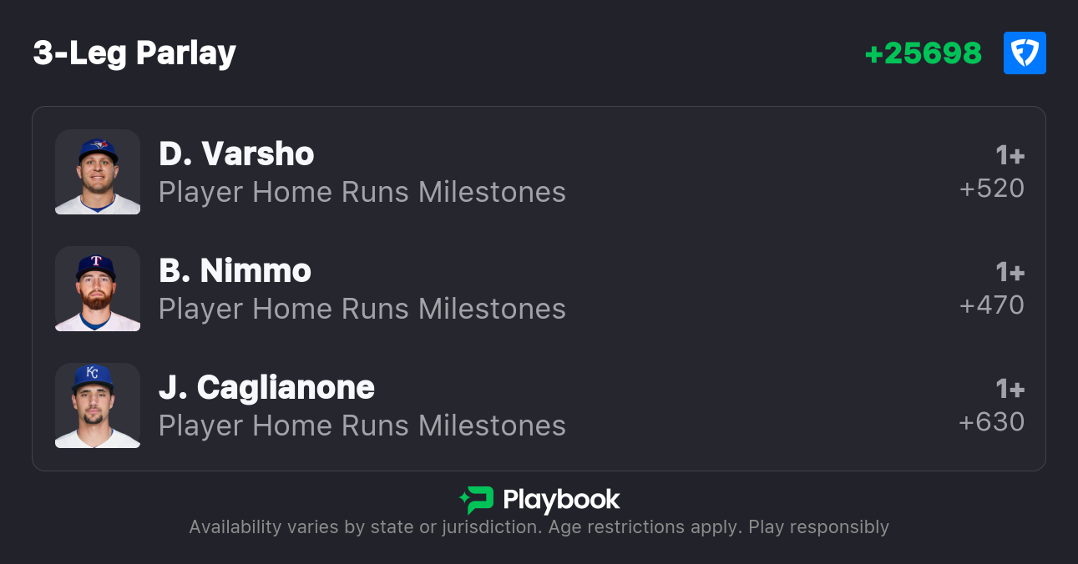Click the green Playbook logo icon
The image size is (1078, 564).
click(477, 500)
